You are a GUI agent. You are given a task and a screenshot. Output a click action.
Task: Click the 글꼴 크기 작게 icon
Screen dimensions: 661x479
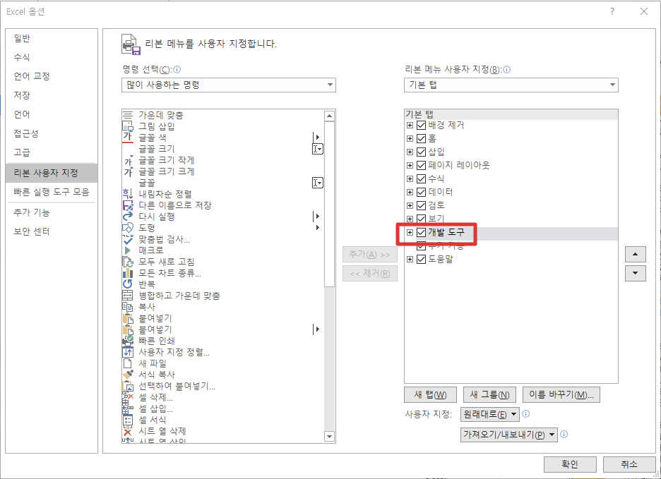pos(128,160)
